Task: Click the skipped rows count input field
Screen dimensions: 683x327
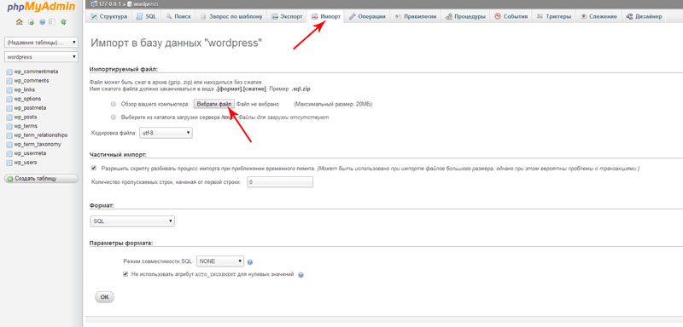Action: point(280,182)
